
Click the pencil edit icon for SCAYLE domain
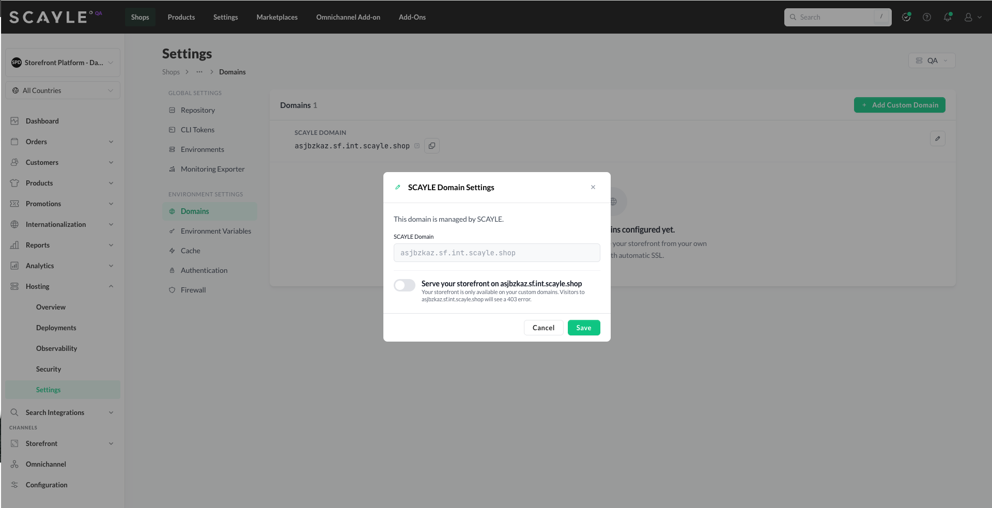click(x=938, y=138)
